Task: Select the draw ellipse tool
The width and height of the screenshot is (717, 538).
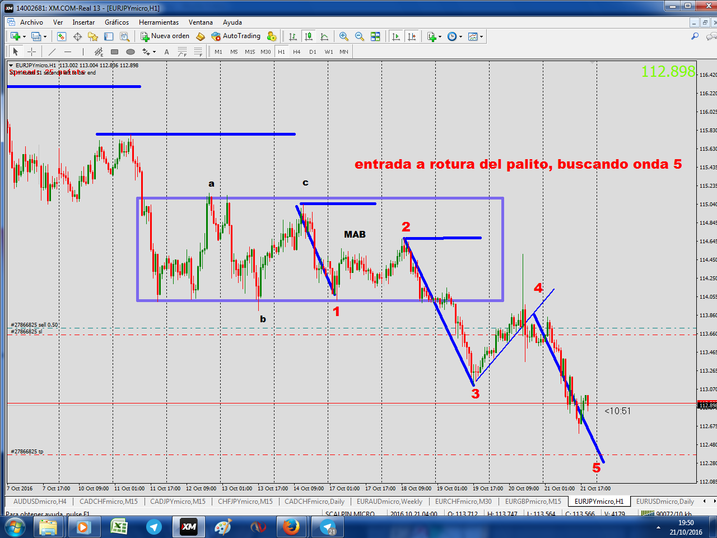Action: coord(131,52)
